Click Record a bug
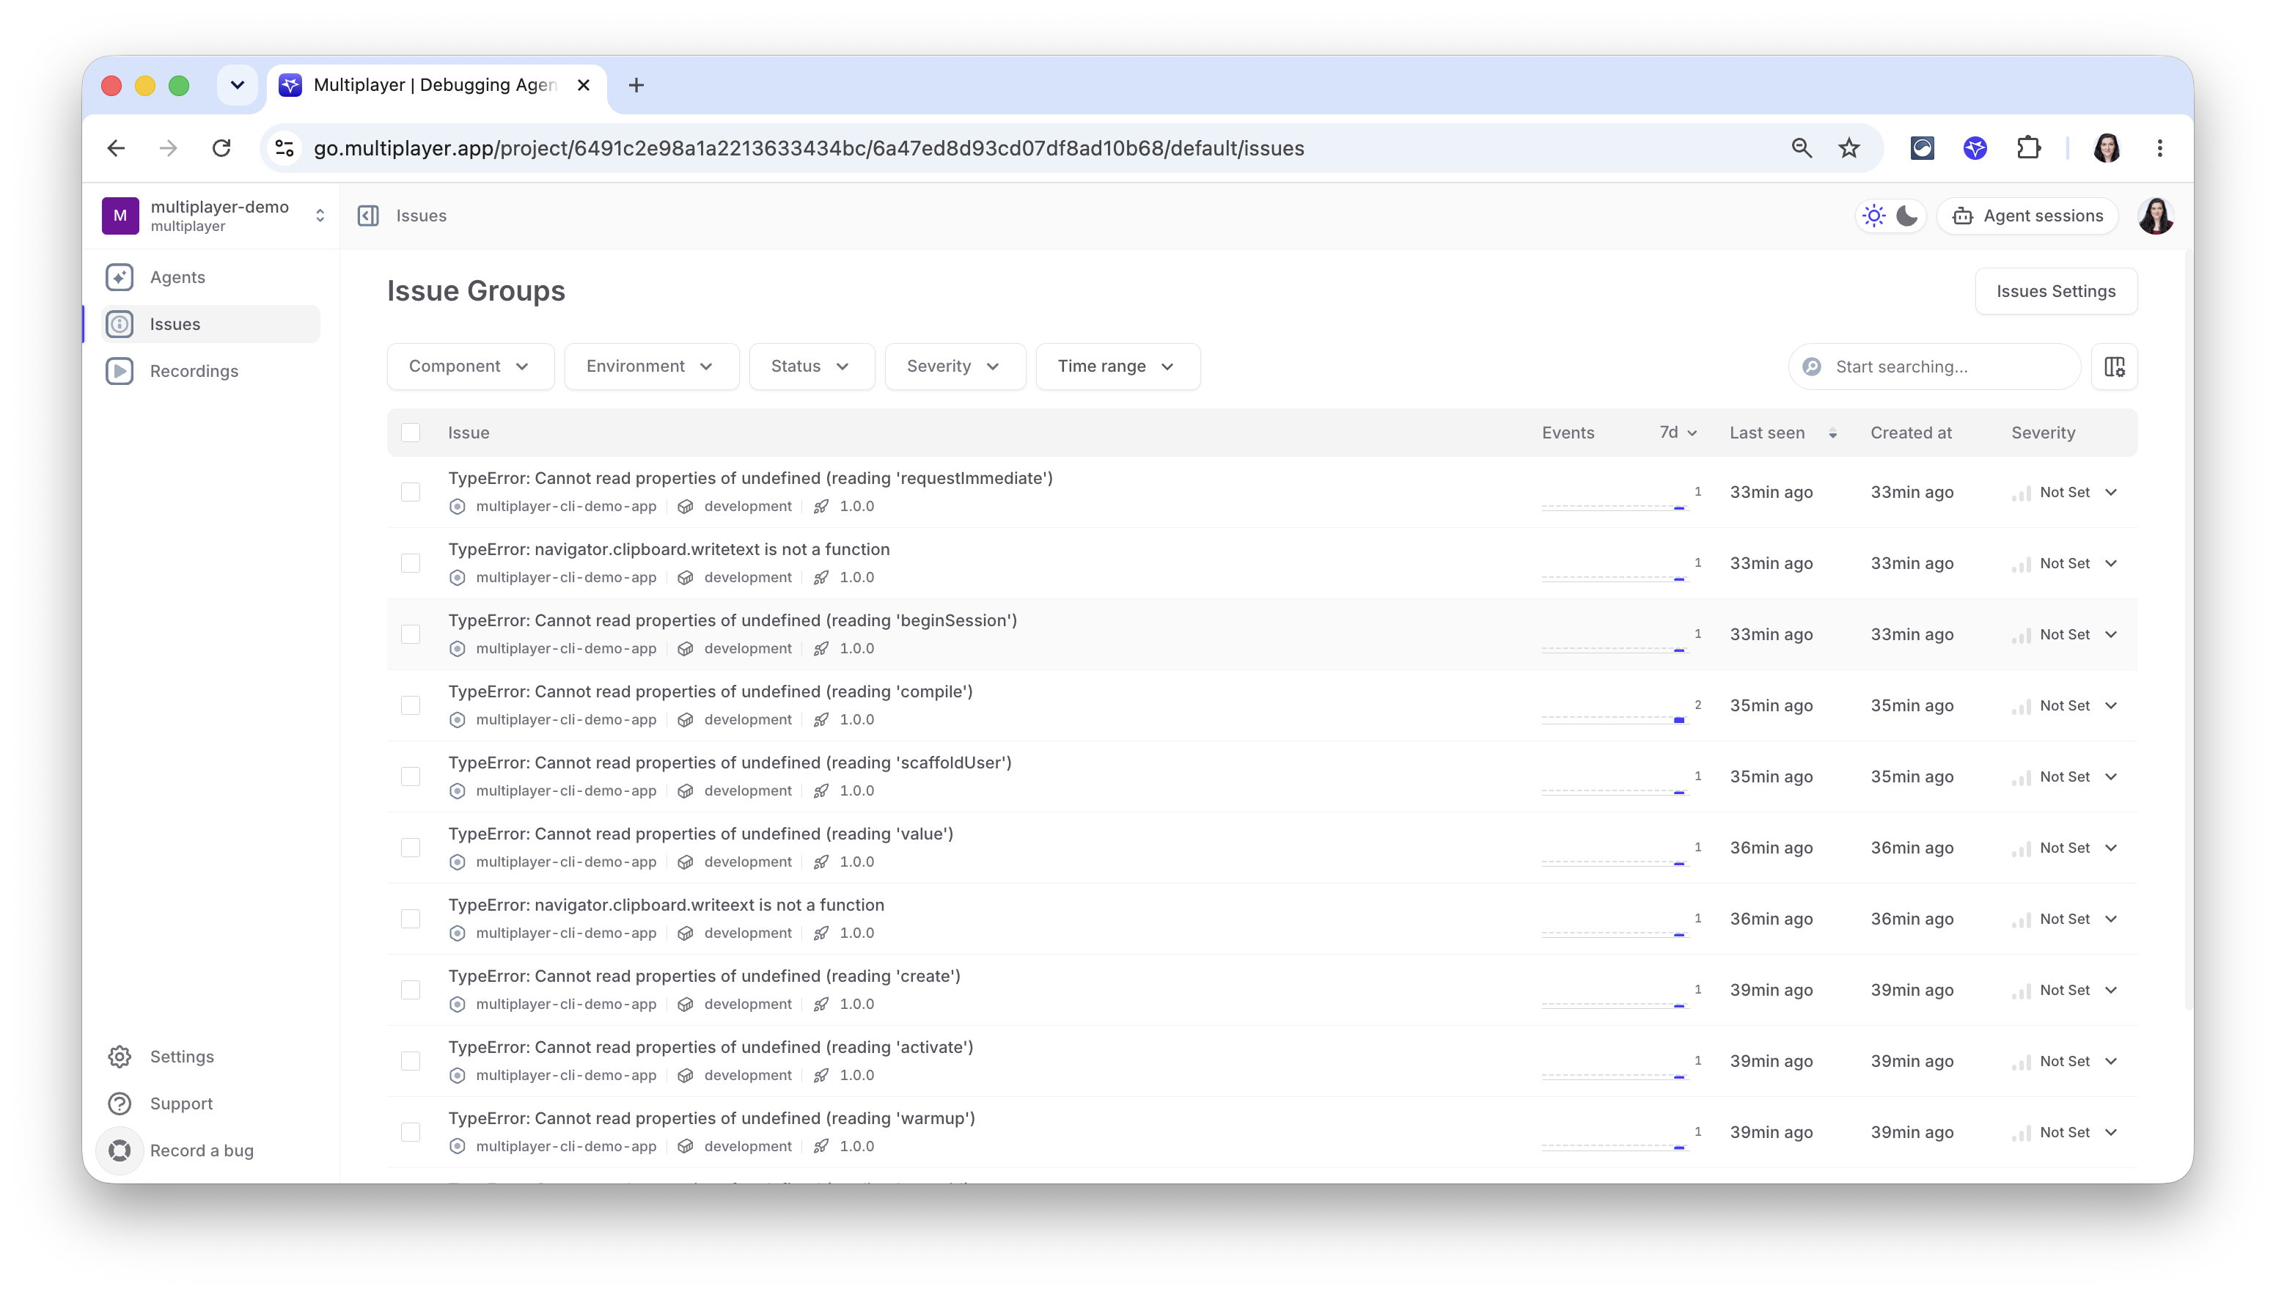This screenshot has width=2276, height=1292. [202, 1150]
